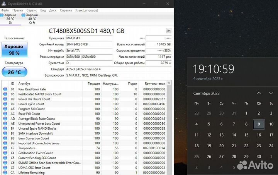Click the status icon for Reallocation Event Count
The height and width of the screenshot is (175, 278).
coord(5,153)
